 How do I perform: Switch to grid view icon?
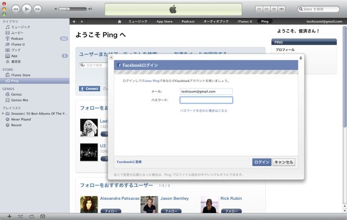tap(274, 9)
